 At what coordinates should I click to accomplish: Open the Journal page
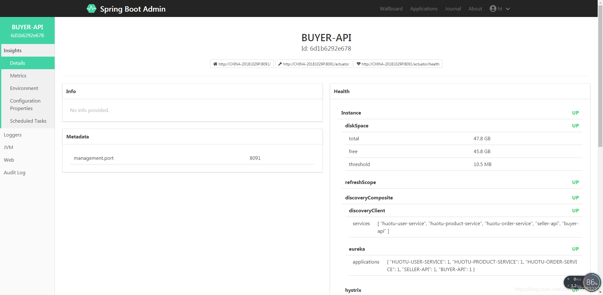(x=453, y=8)
